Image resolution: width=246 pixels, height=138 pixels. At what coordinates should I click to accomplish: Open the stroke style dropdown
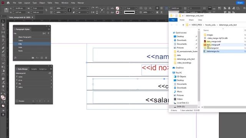(x=136, y=12)
